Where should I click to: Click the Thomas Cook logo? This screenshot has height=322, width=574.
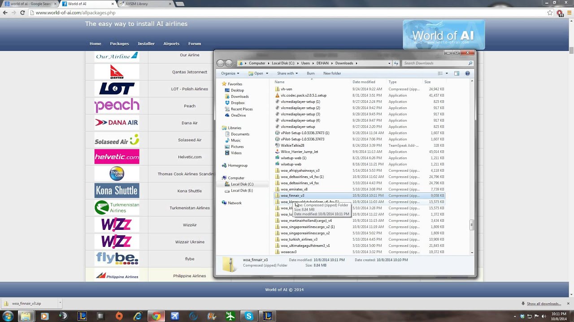pyautogui.click(x=117, y=174)
